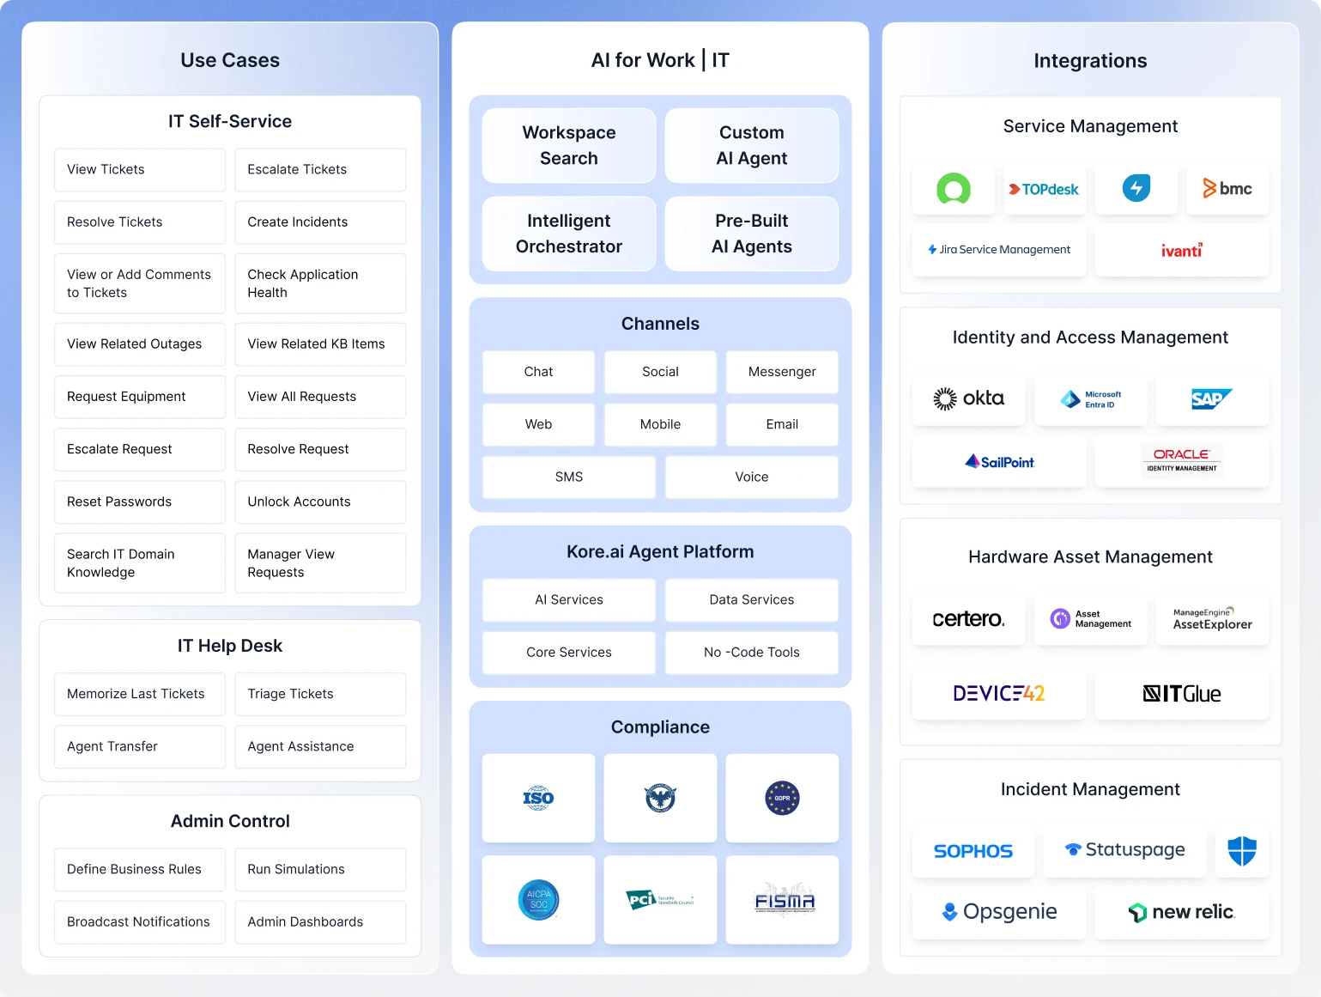Select the TOPdesk logo tile

(x=1044, y=188)
